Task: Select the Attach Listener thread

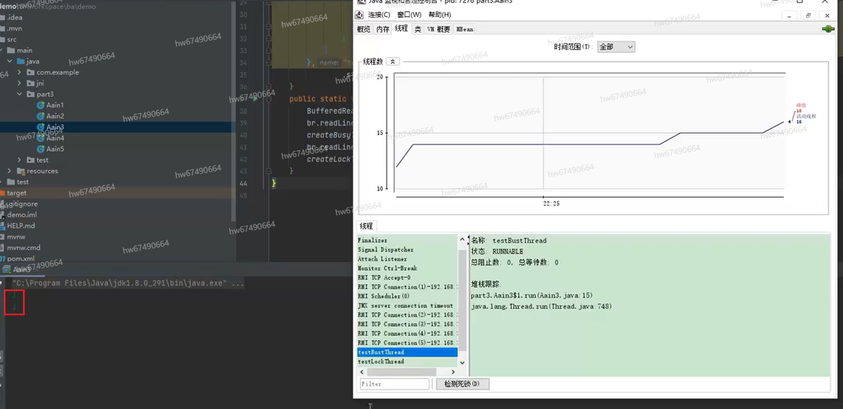Action: click(407, 259)
